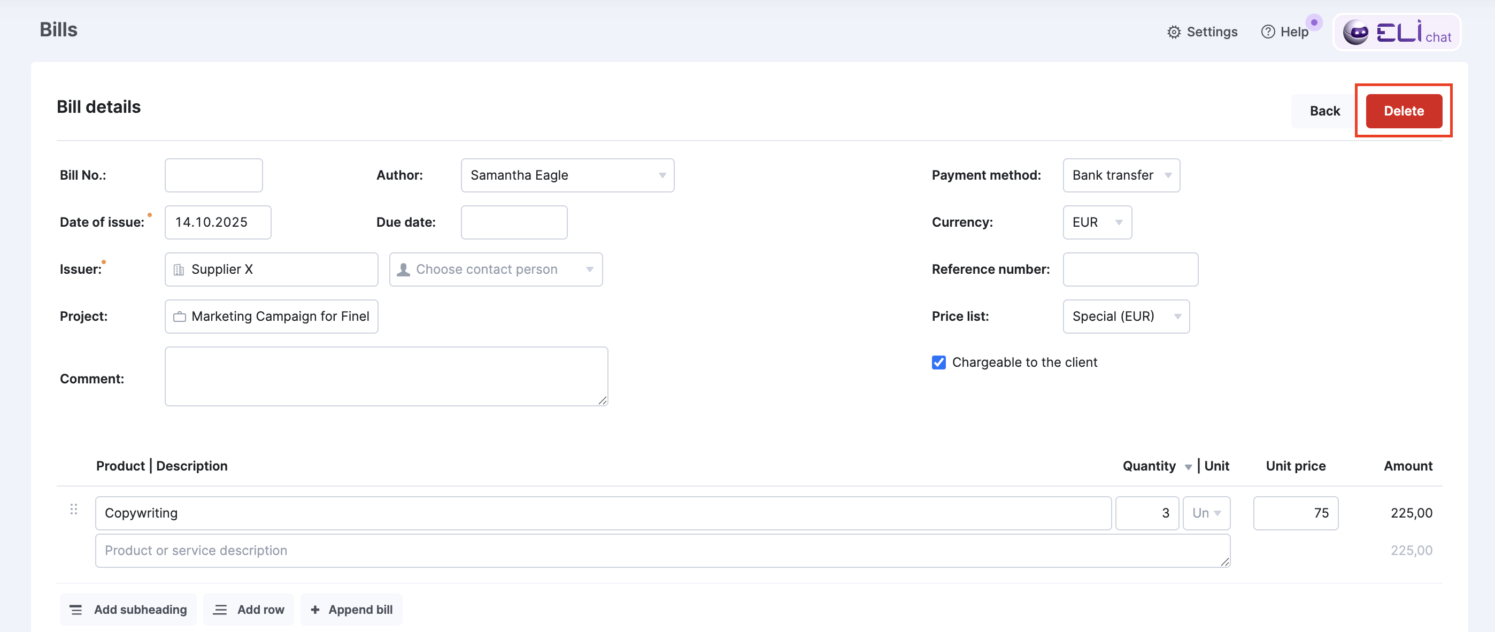Click Add row button
This screenshot has width=1495, height=632.
click(249, 610)
